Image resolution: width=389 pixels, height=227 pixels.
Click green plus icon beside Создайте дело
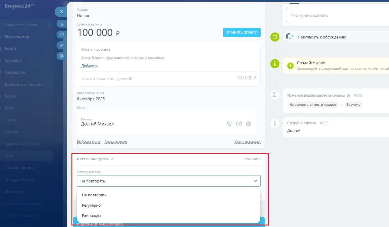[290, 66]
